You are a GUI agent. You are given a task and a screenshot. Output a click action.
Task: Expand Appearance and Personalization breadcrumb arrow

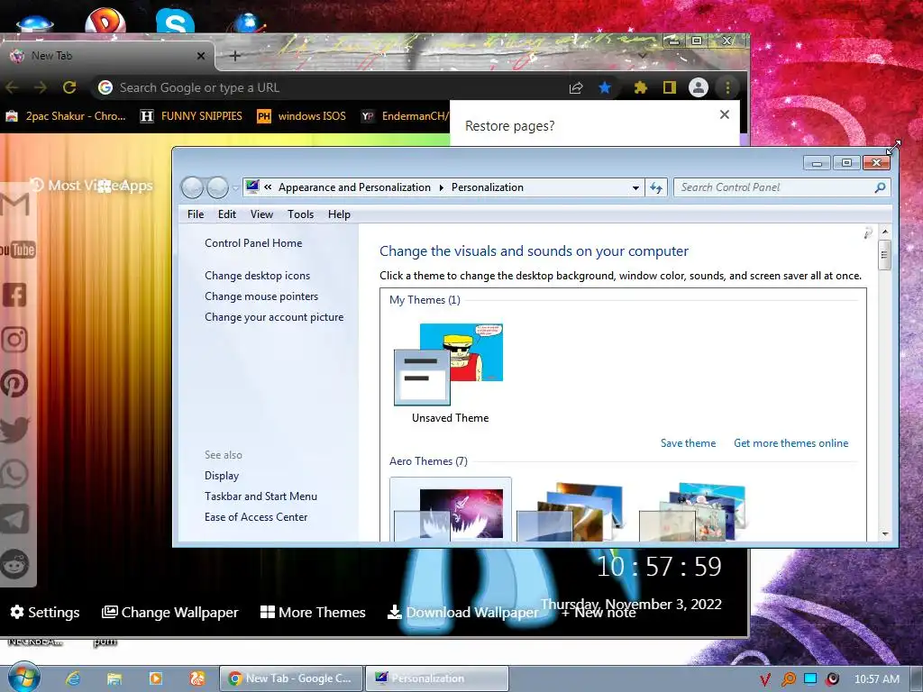click(x=441, y=187)
